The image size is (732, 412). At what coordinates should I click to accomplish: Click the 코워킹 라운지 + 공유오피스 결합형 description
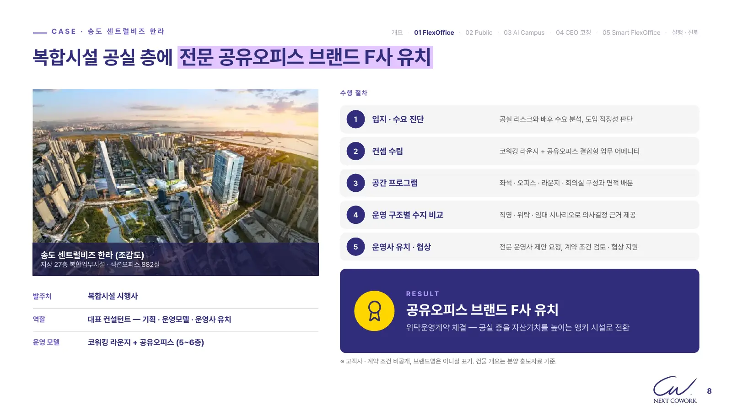coord(570,151)
